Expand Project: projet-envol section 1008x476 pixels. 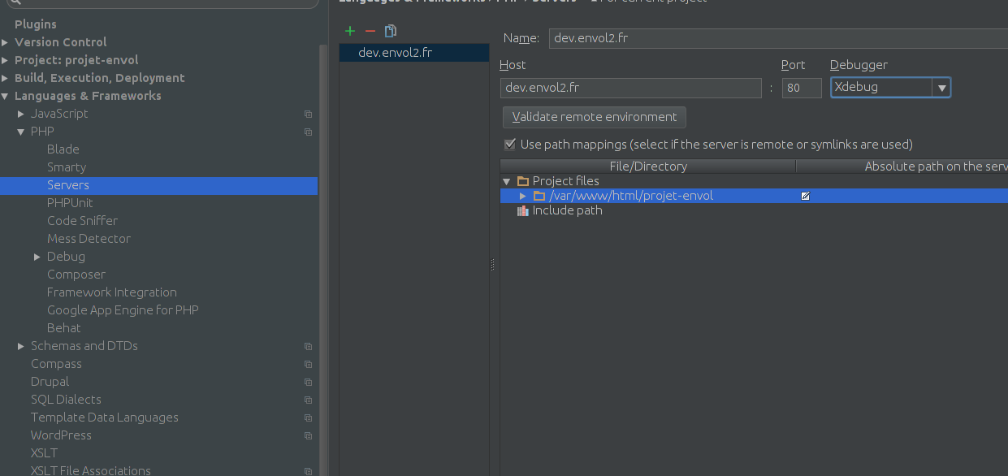[x=6, y=60]
